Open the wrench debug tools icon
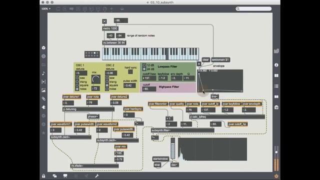320x180 pixels. [97, 175]
